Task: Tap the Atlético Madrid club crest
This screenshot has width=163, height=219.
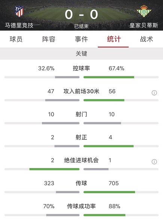Action: [x=19, y=11]
